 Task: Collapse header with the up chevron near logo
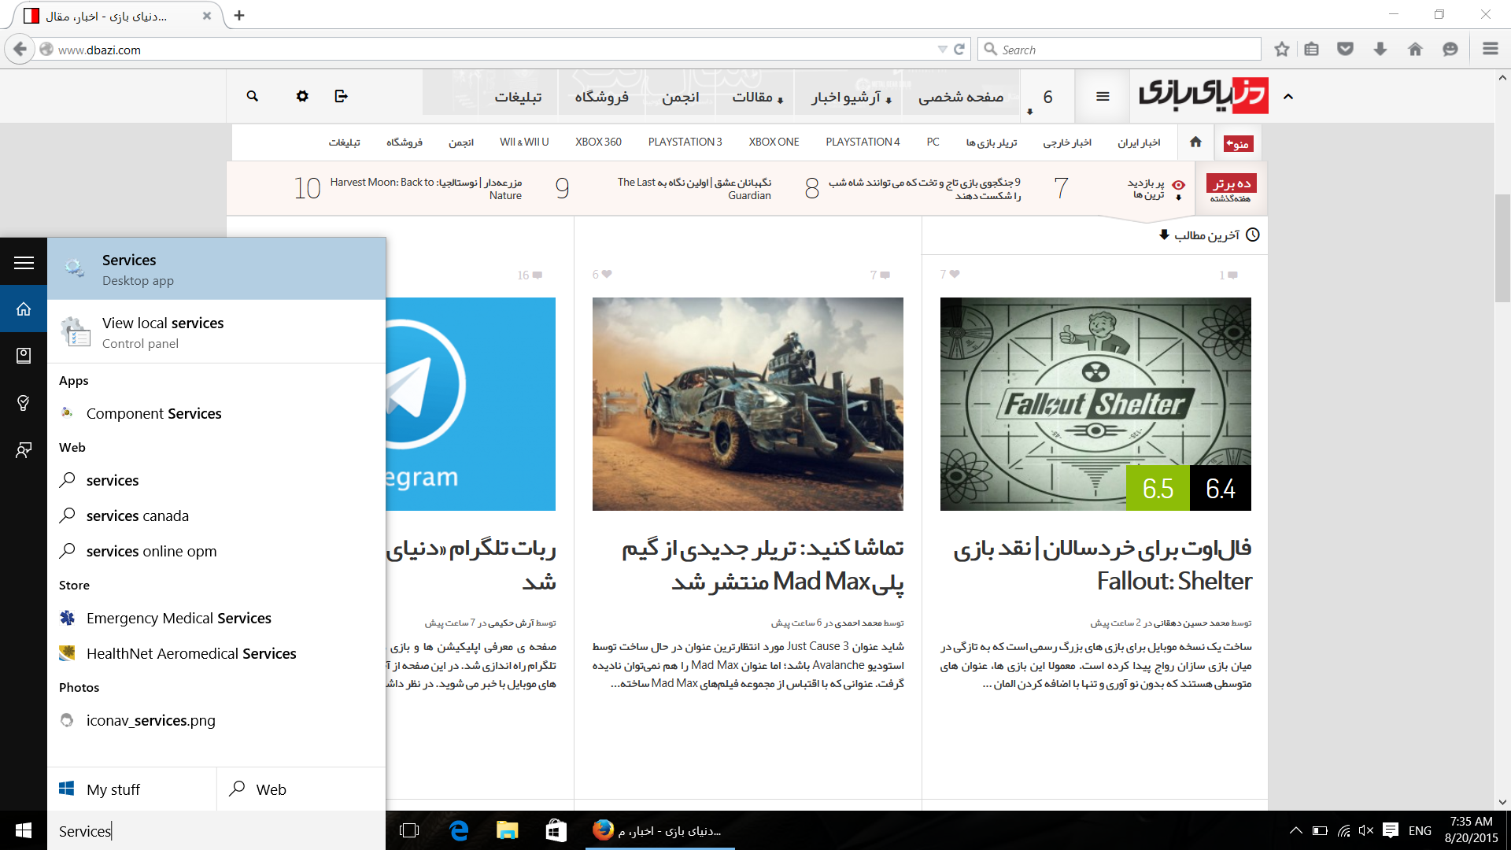pos(1288,97)
